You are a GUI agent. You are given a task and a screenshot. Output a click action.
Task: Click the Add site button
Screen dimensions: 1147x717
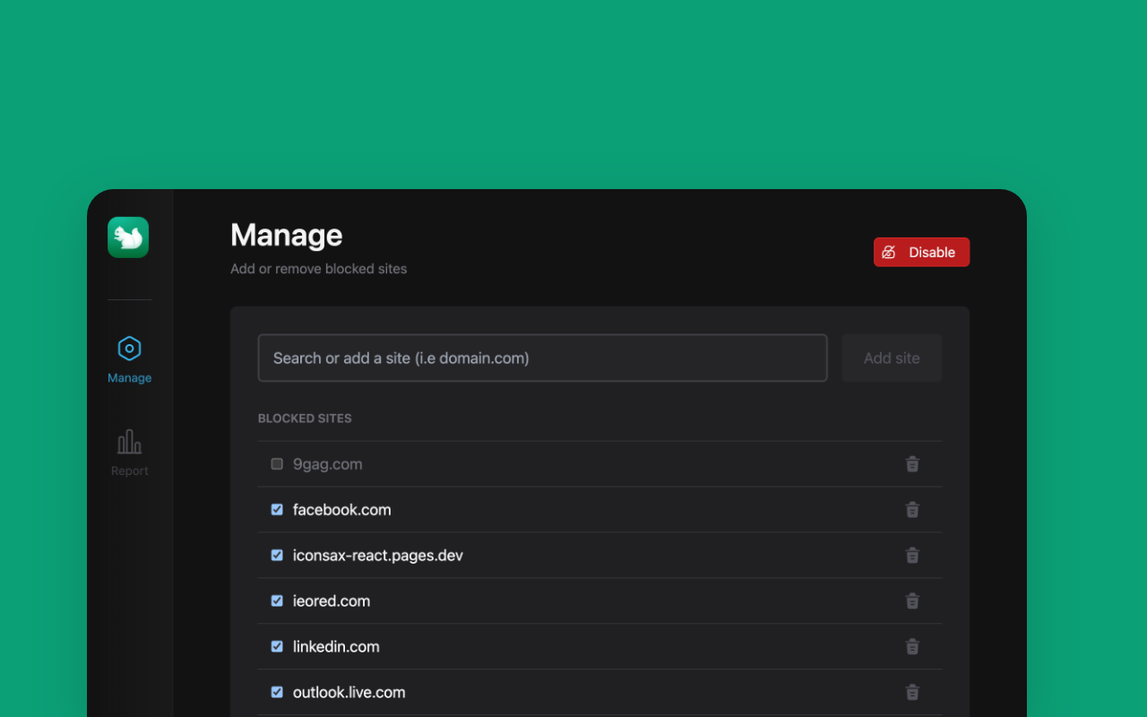pyautogui.click(x=891, y=358)
